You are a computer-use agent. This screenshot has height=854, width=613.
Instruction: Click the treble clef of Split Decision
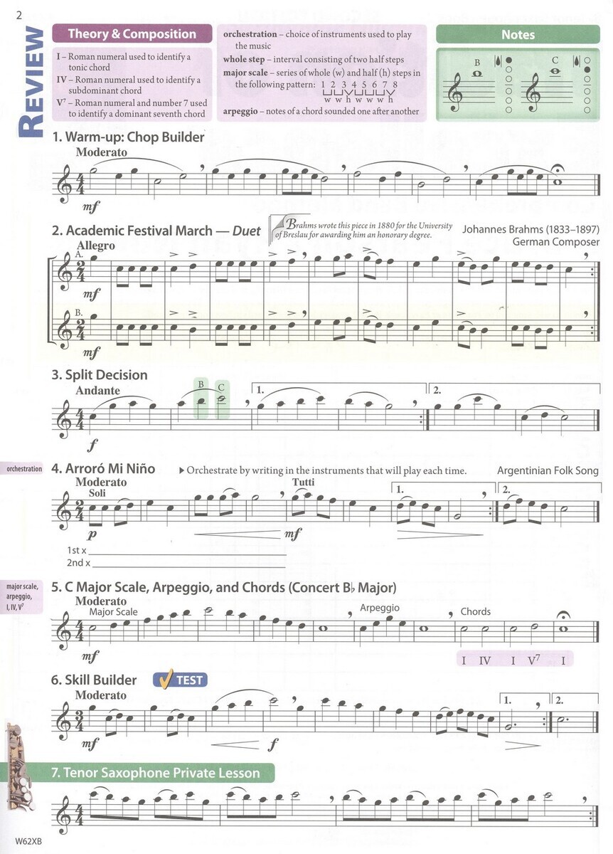point(68,416)
